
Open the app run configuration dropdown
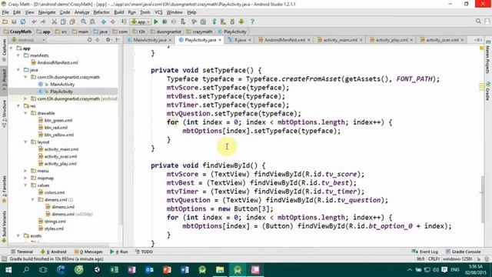[x=141, y=22]
